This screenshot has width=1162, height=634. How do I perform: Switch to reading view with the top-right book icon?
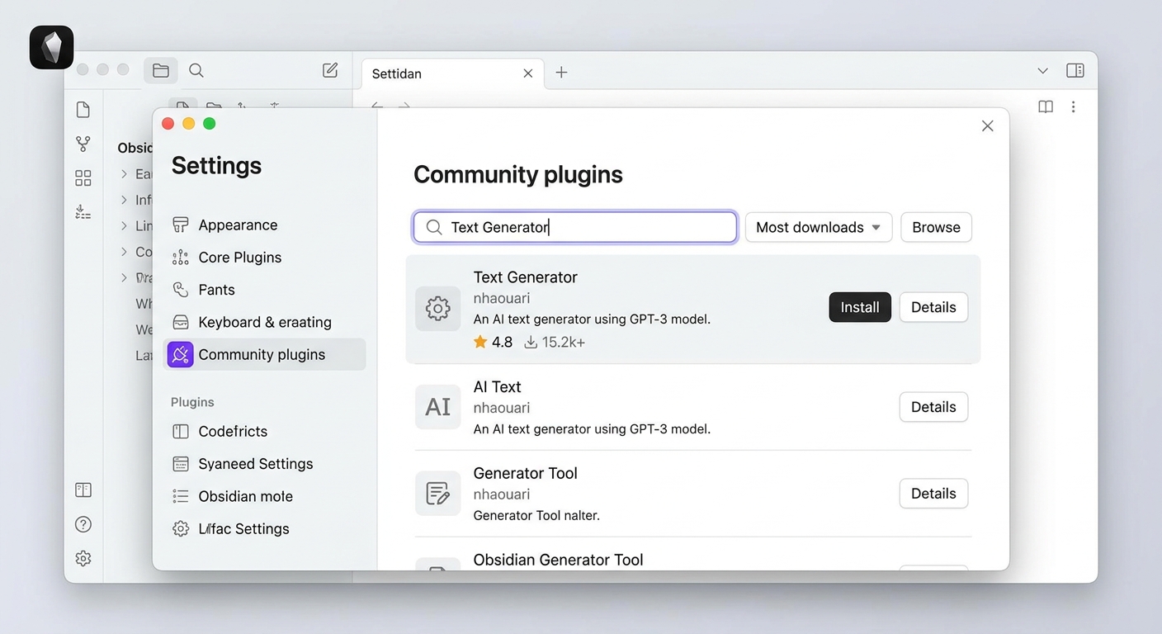click(x=1046, y=106)
